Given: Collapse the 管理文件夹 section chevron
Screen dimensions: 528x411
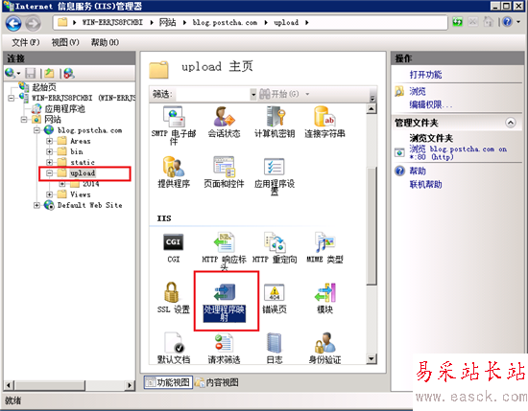Looking at the screenshot, I should coord(511,123).
